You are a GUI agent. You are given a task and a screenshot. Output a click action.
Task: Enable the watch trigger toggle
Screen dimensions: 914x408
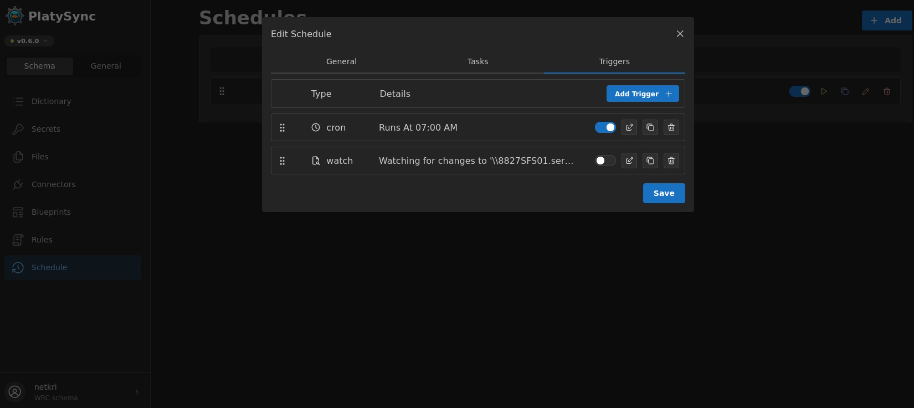click(x=605, y=161)
